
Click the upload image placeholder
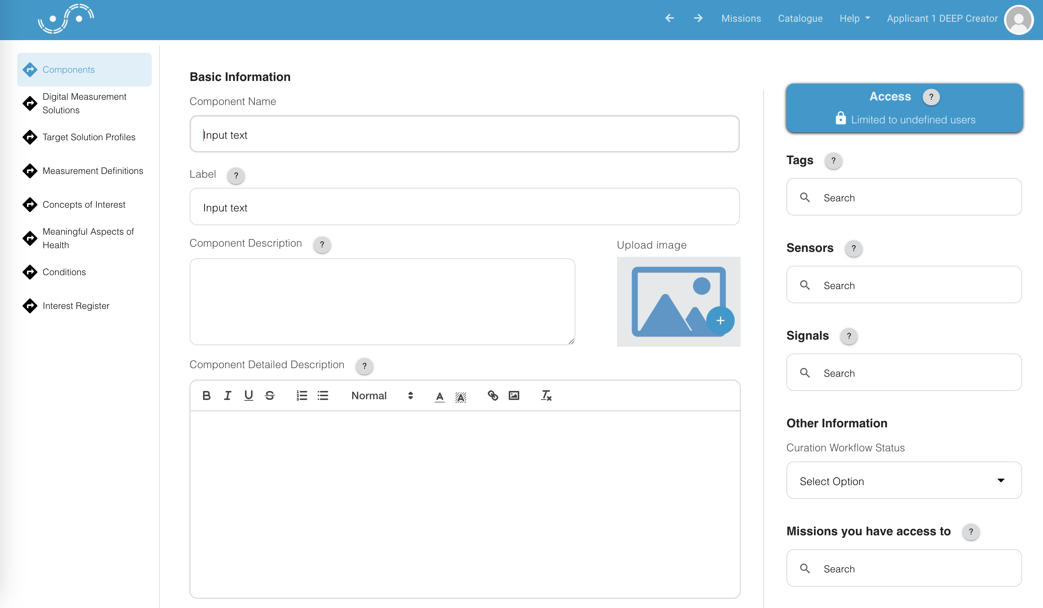pos(678,301)
